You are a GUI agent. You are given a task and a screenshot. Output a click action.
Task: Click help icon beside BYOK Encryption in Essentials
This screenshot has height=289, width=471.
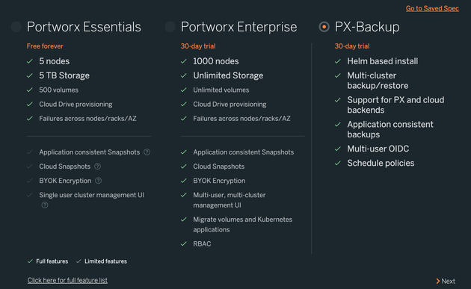[98, 181]
